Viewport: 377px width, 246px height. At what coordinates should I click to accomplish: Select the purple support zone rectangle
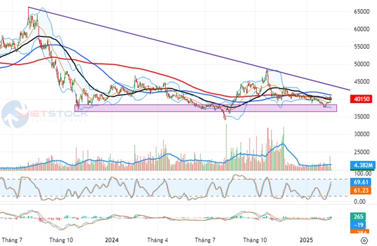click(x=151, y=108)
